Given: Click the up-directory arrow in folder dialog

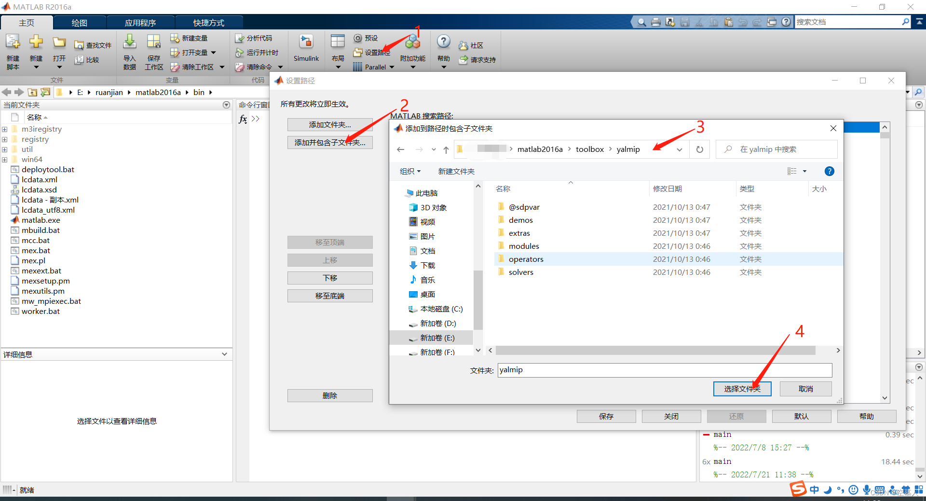Looking at the screenshot, I should click(446, 149).
